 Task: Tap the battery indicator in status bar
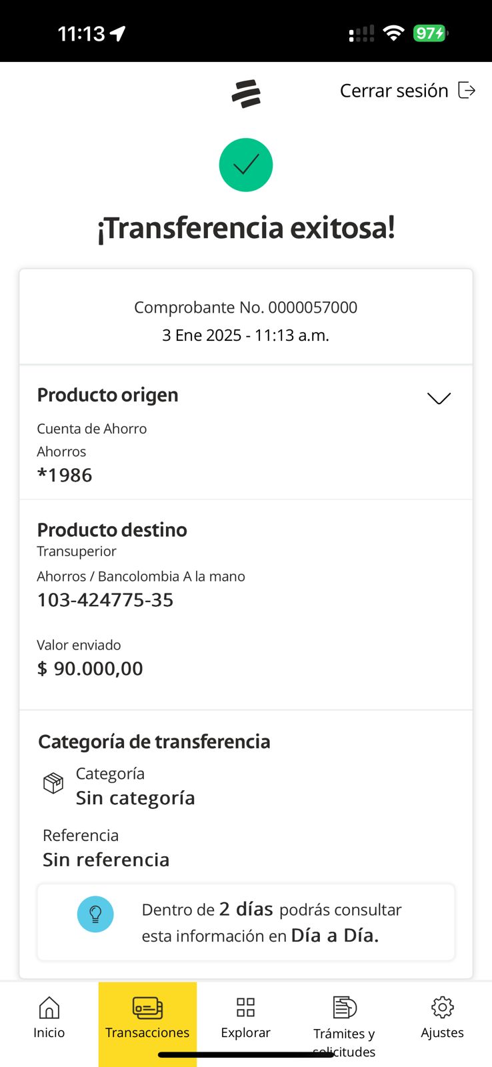pos(430,33)
